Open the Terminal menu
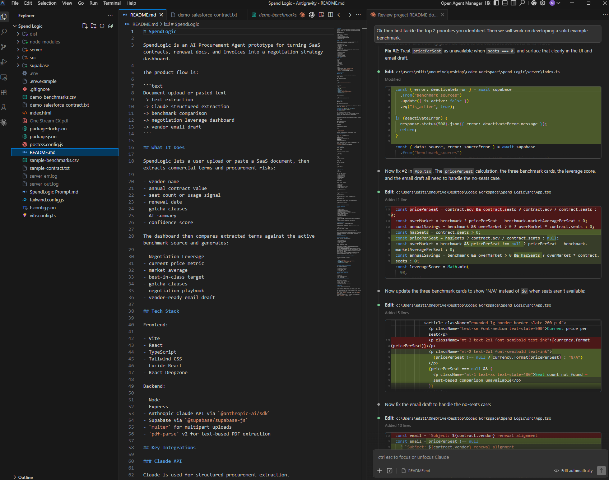Screen dimensions: 609x480 point(112,3)
